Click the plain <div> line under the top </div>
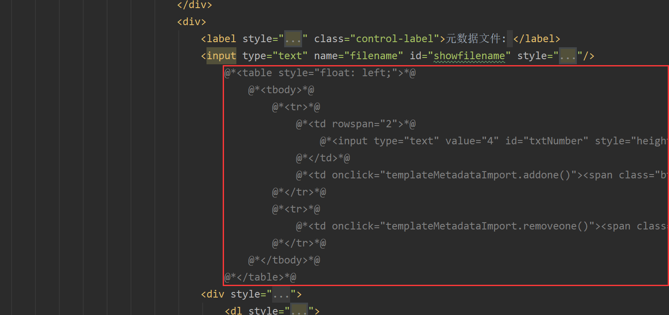This screenshot has height=315, width=669. tap(192, 22)
